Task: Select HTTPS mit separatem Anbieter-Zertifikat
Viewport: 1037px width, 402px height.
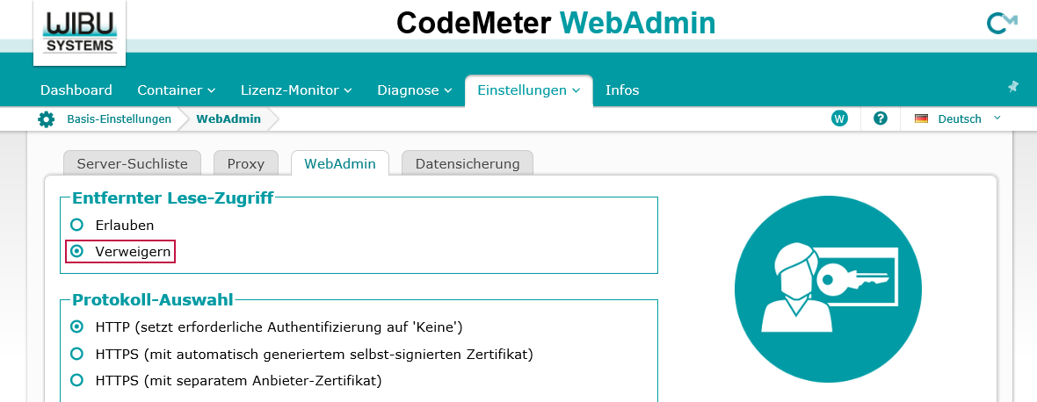Action: coord(77,381)
